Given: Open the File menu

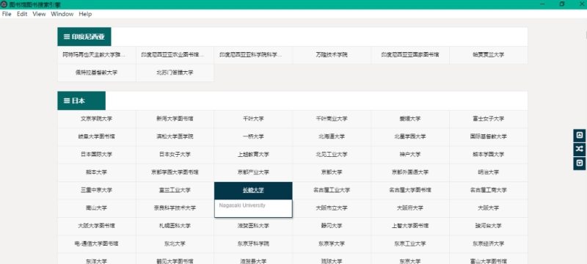Looking at the screenshot, I should [x=7, y=14].
